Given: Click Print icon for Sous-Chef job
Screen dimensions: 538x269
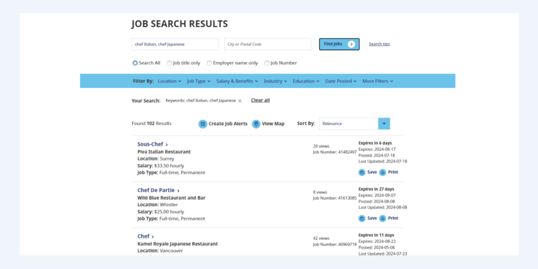Looking at the screenshot, I should coord(383,172).
